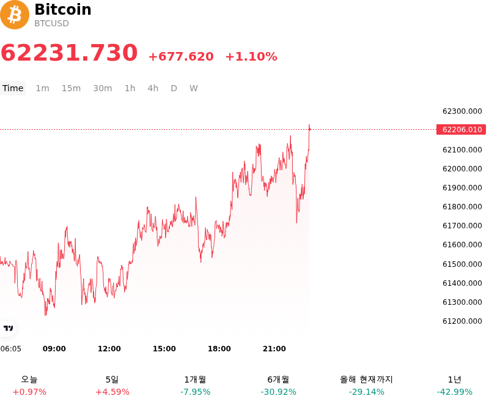
Task: Switch to the 15m interval
Action: (x=71, y=88)
